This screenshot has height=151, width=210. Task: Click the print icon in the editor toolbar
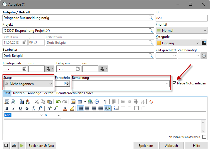[x=13, y=102]
